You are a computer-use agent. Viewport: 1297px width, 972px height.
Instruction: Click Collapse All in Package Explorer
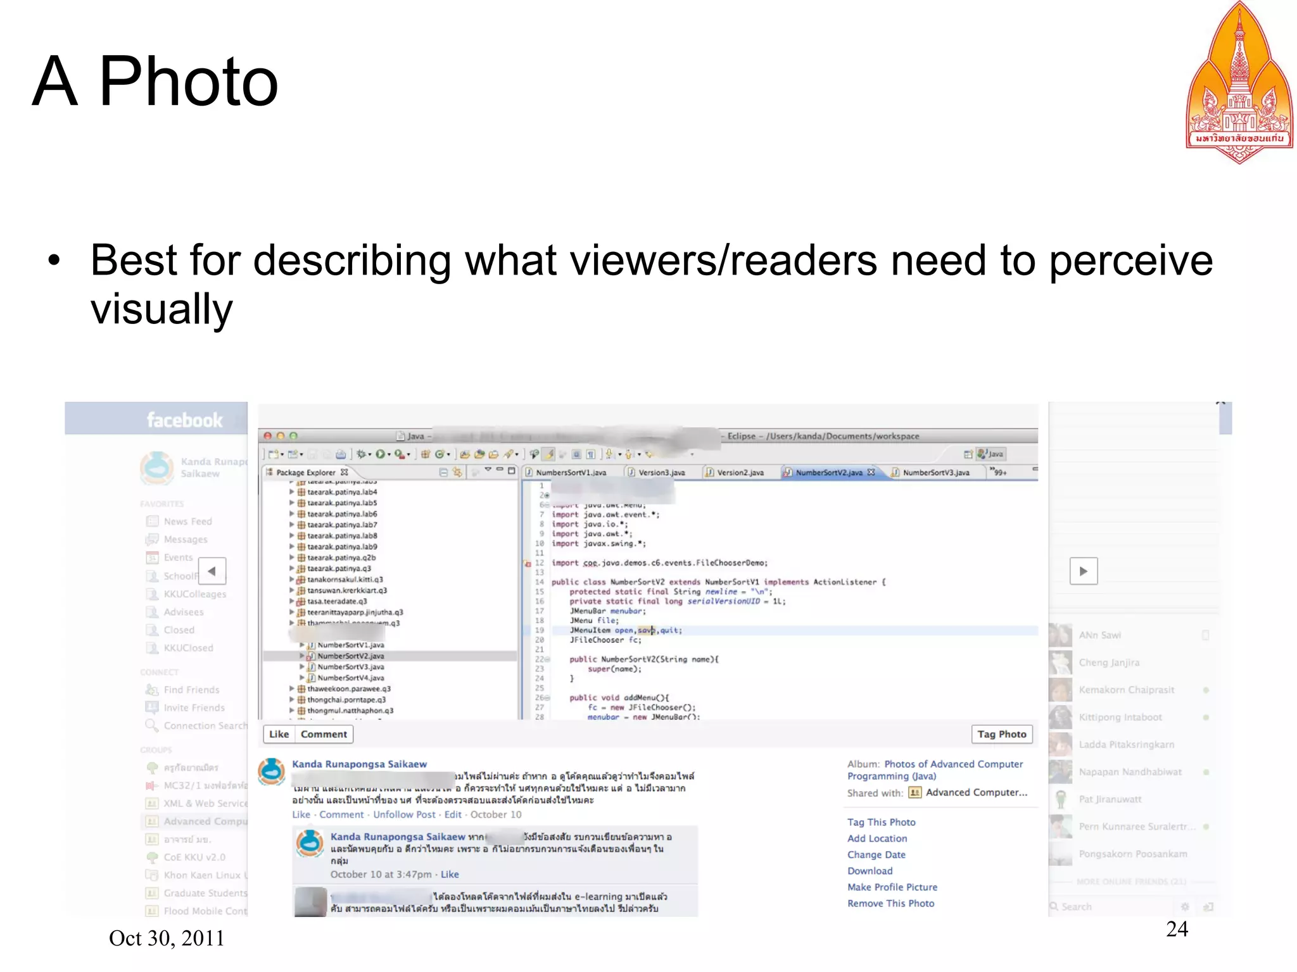pos(443,472)
